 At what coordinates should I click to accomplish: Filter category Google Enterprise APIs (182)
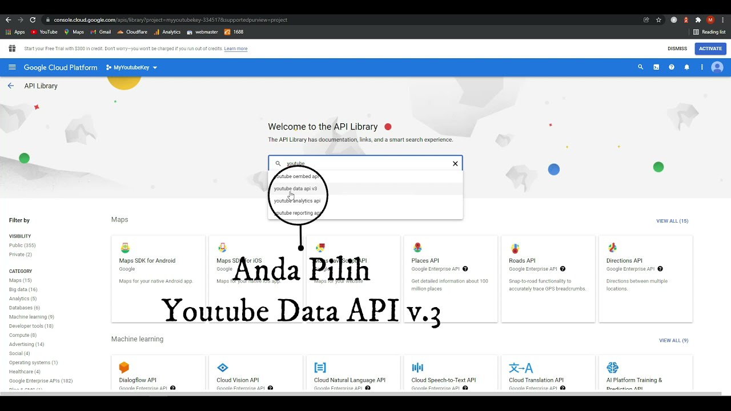point(41,381)
